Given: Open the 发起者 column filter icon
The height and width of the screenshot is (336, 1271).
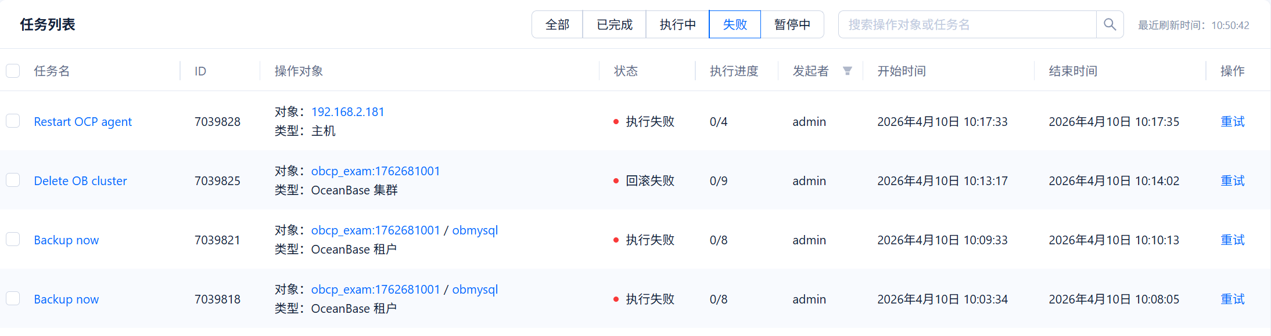Looking at the screenshot, I should click(848, 71).
